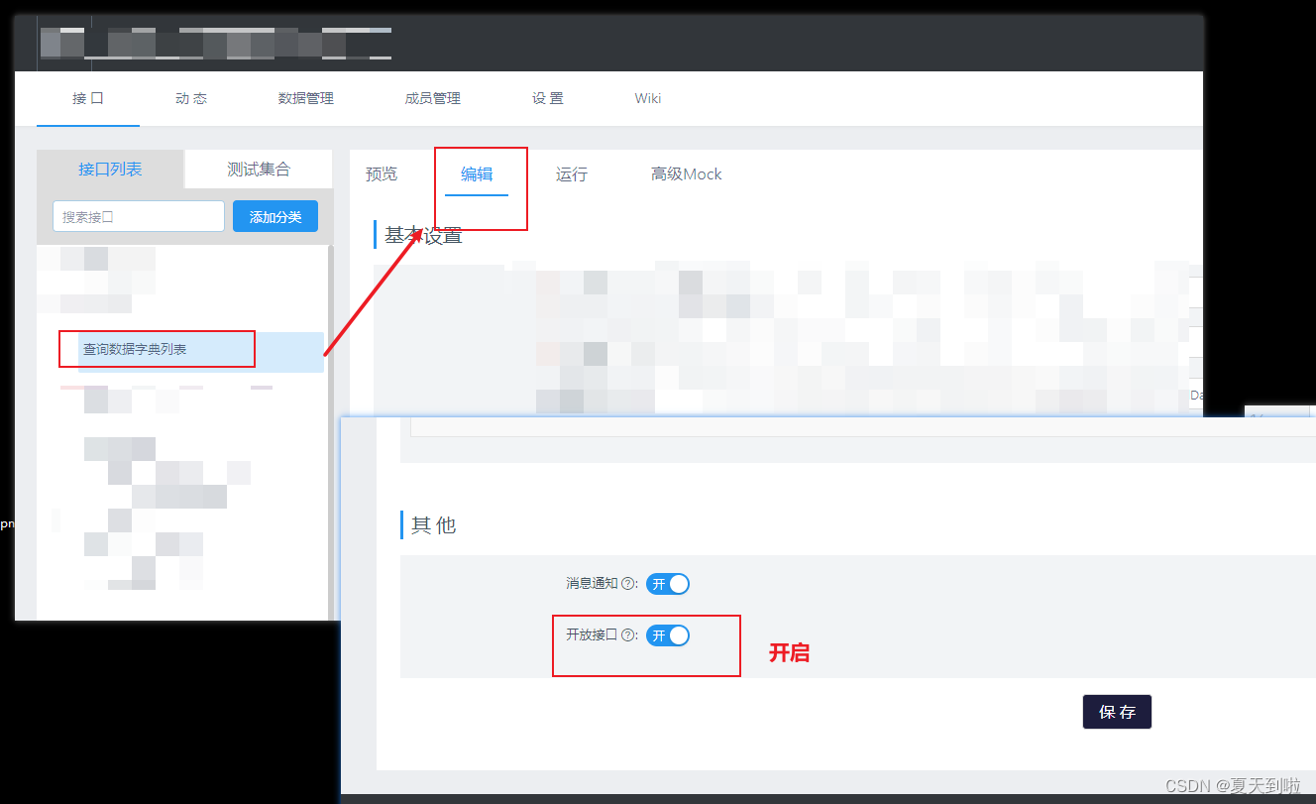Click the 保存 button
This screenshot has height=804, width=1316.
pos(1117,712)
